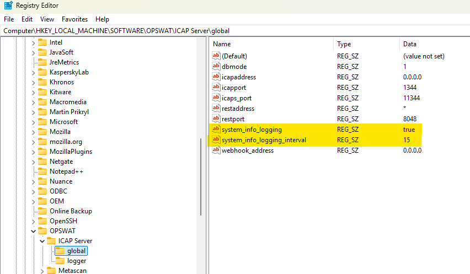This screenshot has width=470, height=274.
Task: Select the 'OpenSSH' tree key
Action: (x=63, y=221)
